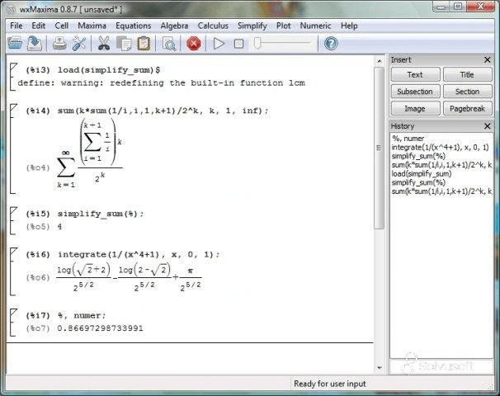The height and width of the screenshot is (396, 500).
Task: Close the Insert panel
Action: (488, 59)
